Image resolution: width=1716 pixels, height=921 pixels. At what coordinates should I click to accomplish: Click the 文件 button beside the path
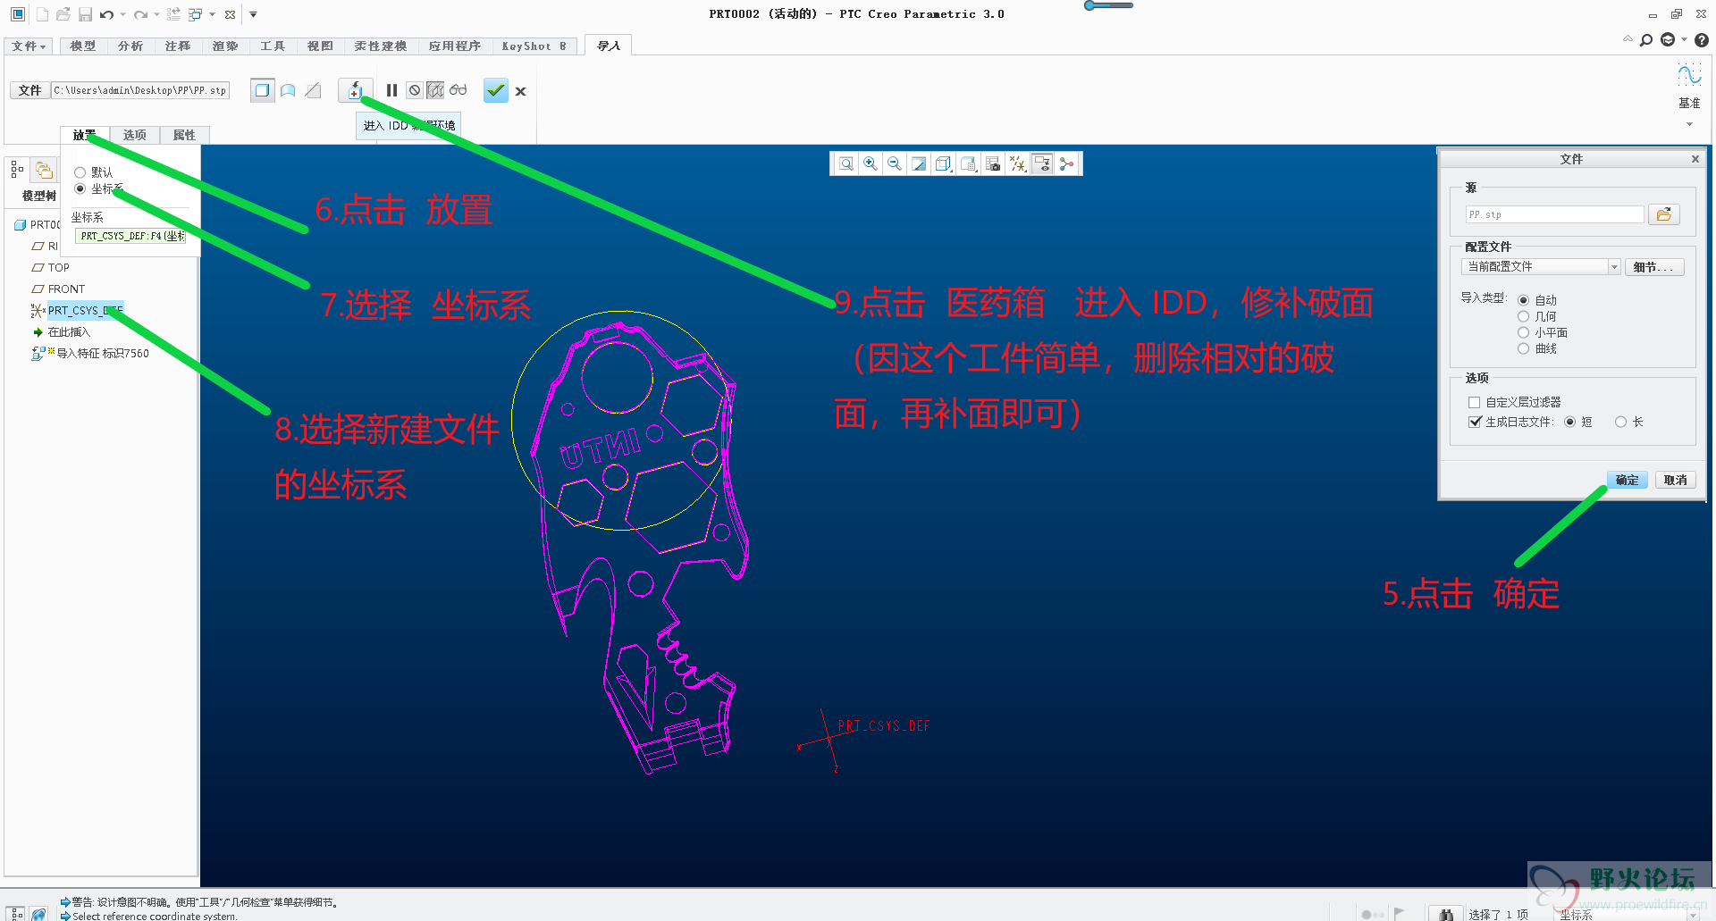29,90
